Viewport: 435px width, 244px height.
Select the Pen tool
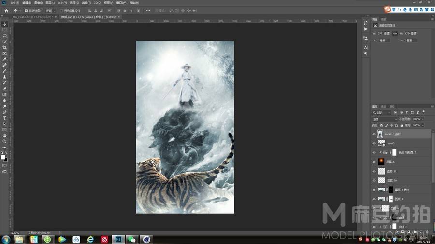tap(4, 112)
